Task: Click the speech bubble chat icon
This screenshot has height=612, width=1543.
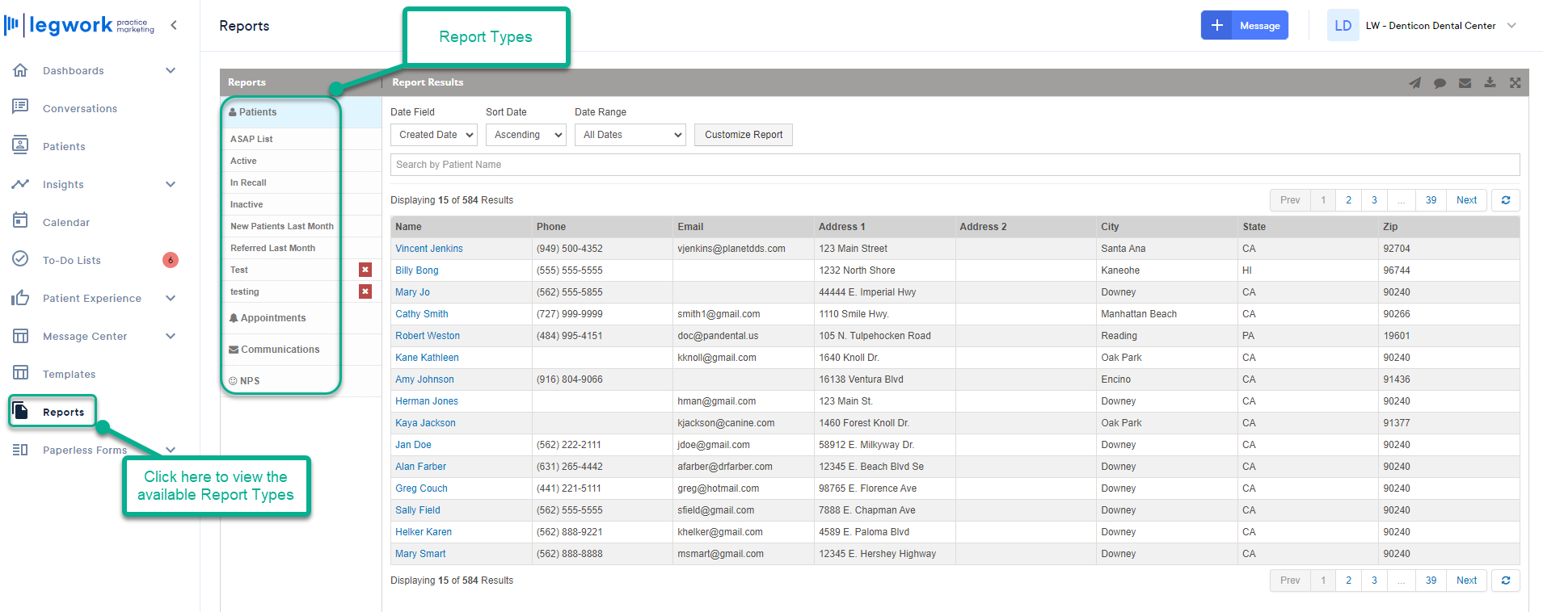Action: tap(1440, 83)
